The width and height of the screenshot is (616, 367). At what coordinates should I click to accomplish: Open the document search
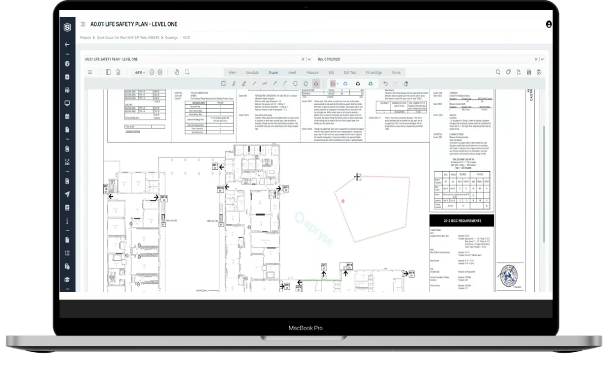(x=498, y=72)
